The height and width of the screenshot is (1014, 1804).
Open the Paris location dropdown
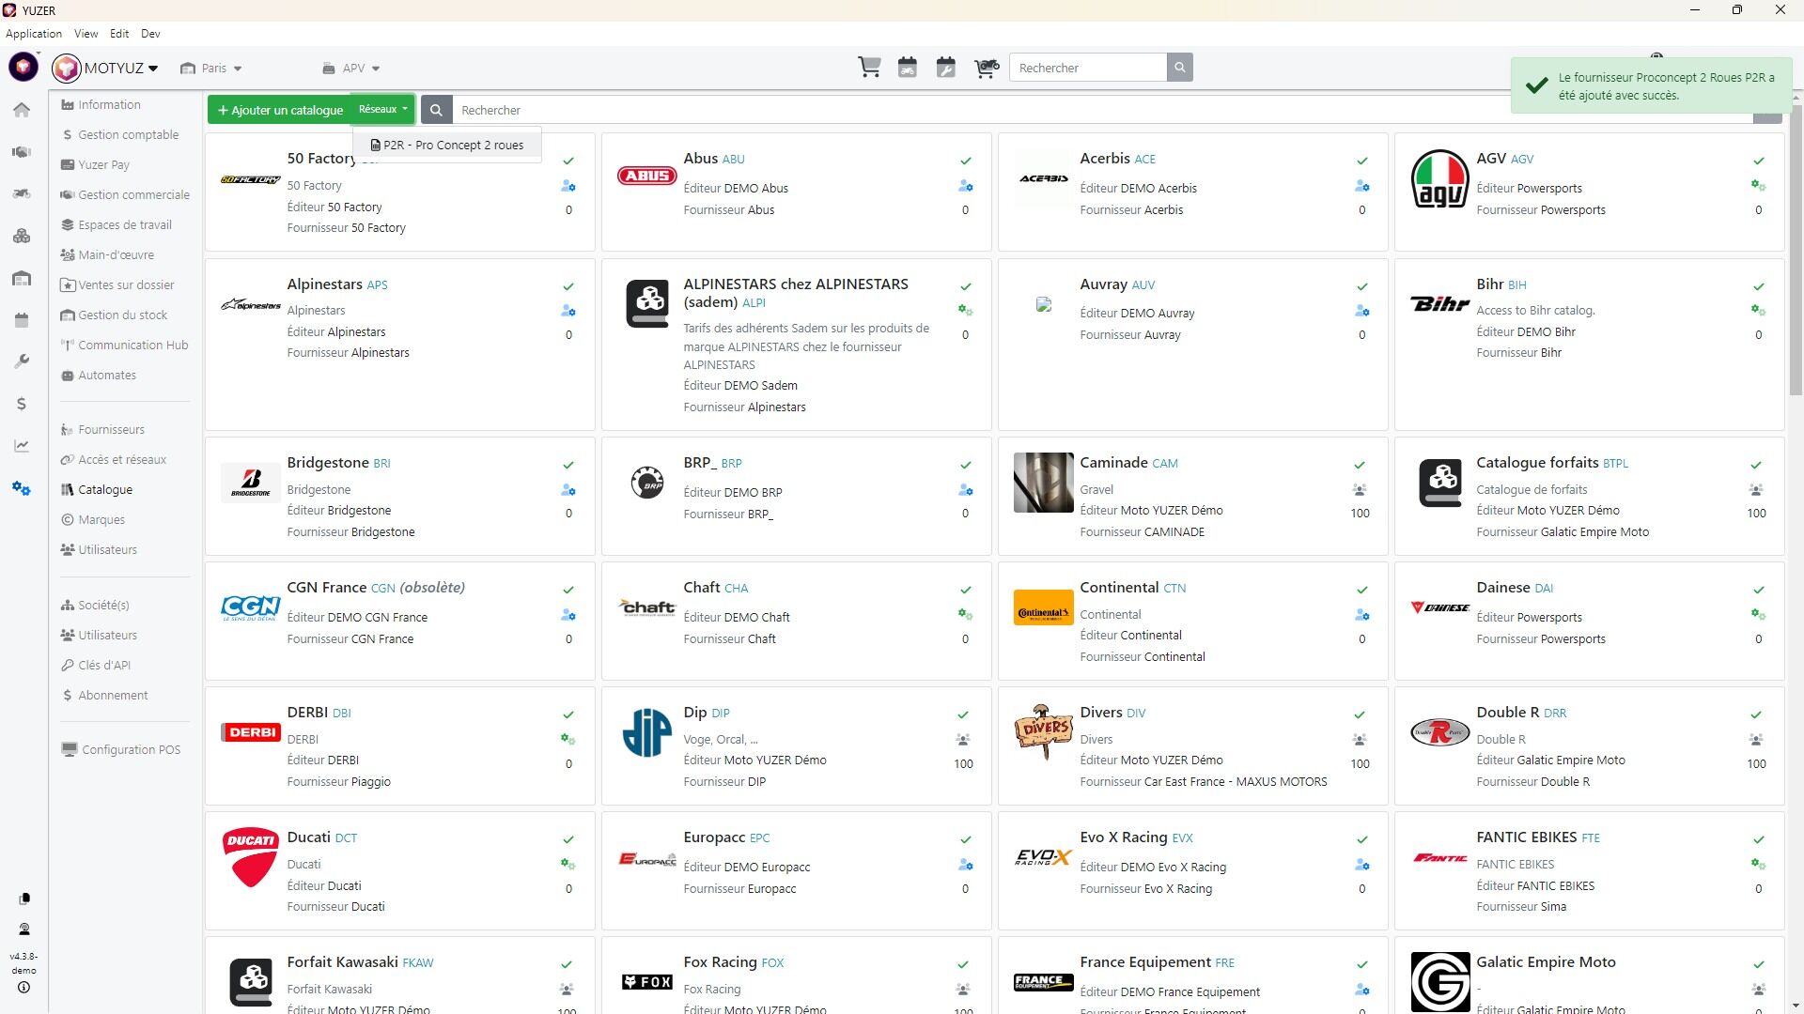point(212,69)
